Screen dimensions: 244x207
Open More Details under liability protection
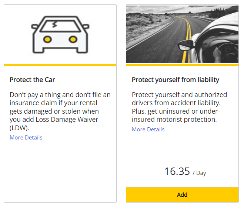(x=148, y=130)
